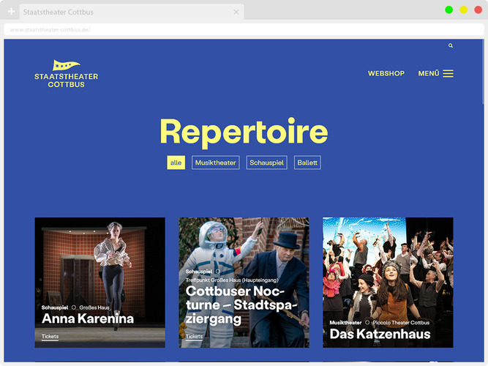Open the WEBSHOP menu link

[x=386, y=73]
